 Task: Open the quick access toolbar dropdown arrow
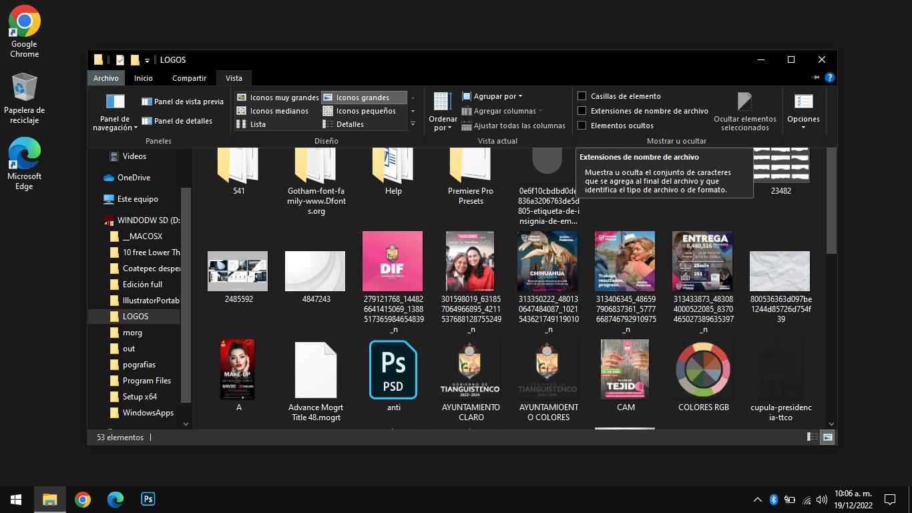pyautogui.click(x=147, y=60)
